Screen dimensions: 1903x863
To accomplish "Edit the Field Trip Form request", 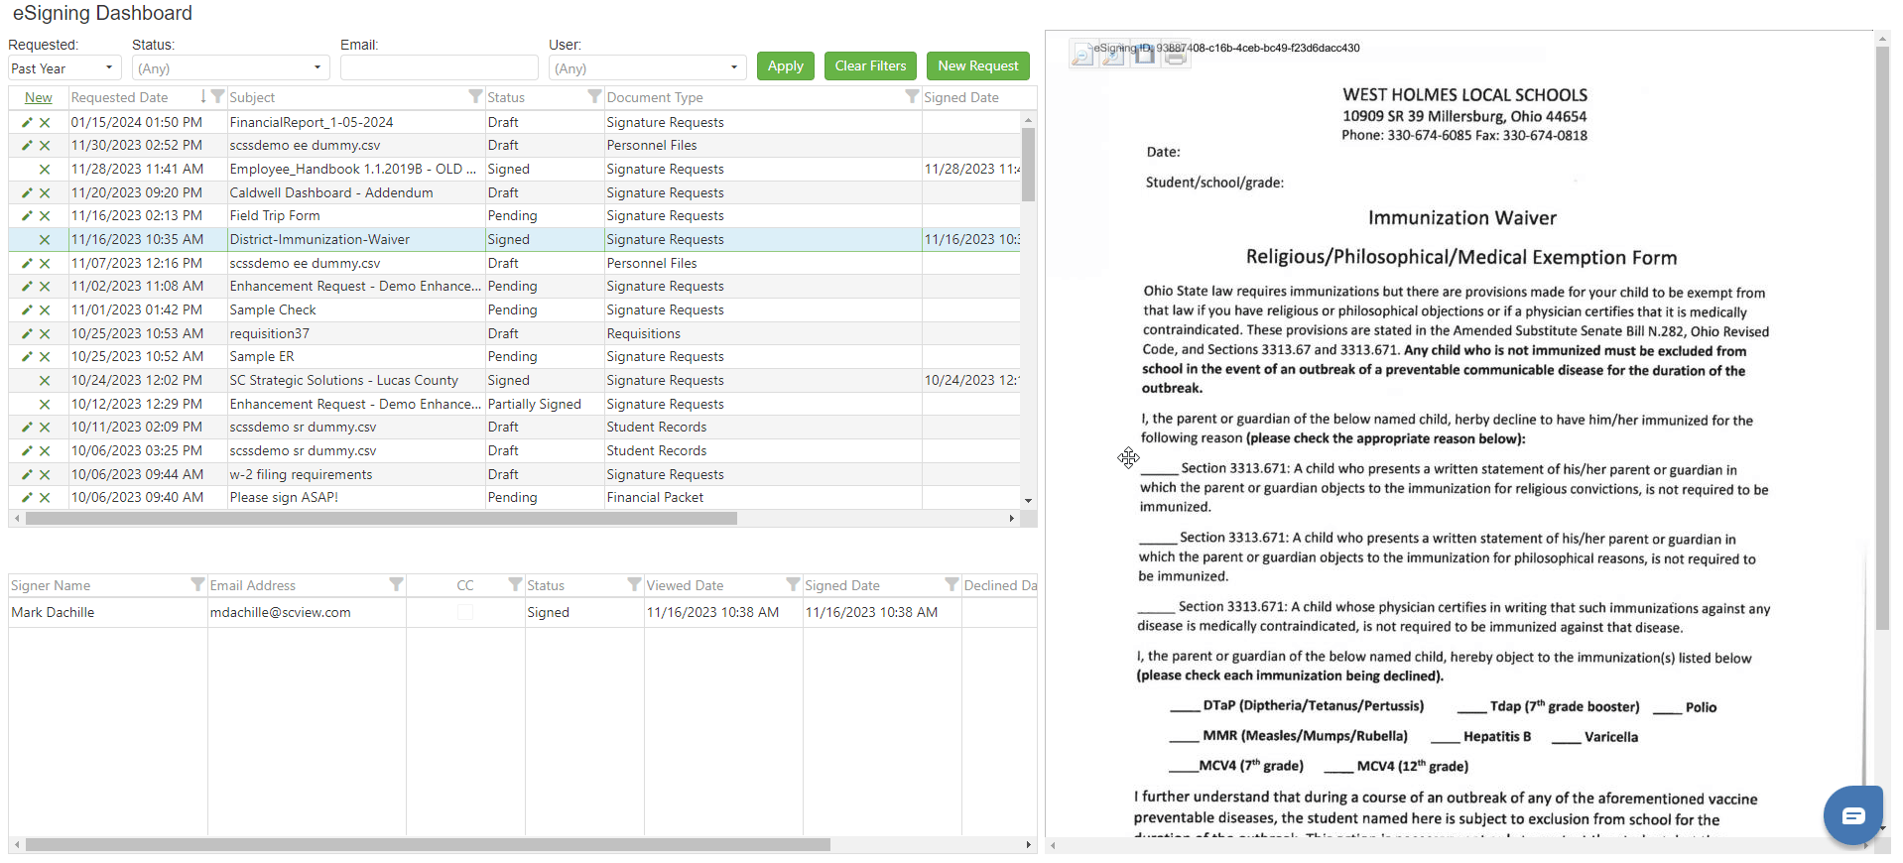I will tap(27, 215).
